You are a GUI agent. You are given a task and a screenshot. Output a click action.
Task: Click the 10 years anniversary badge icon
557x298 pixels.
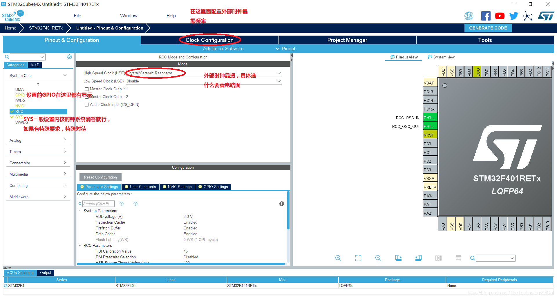(x=469, y=16)
